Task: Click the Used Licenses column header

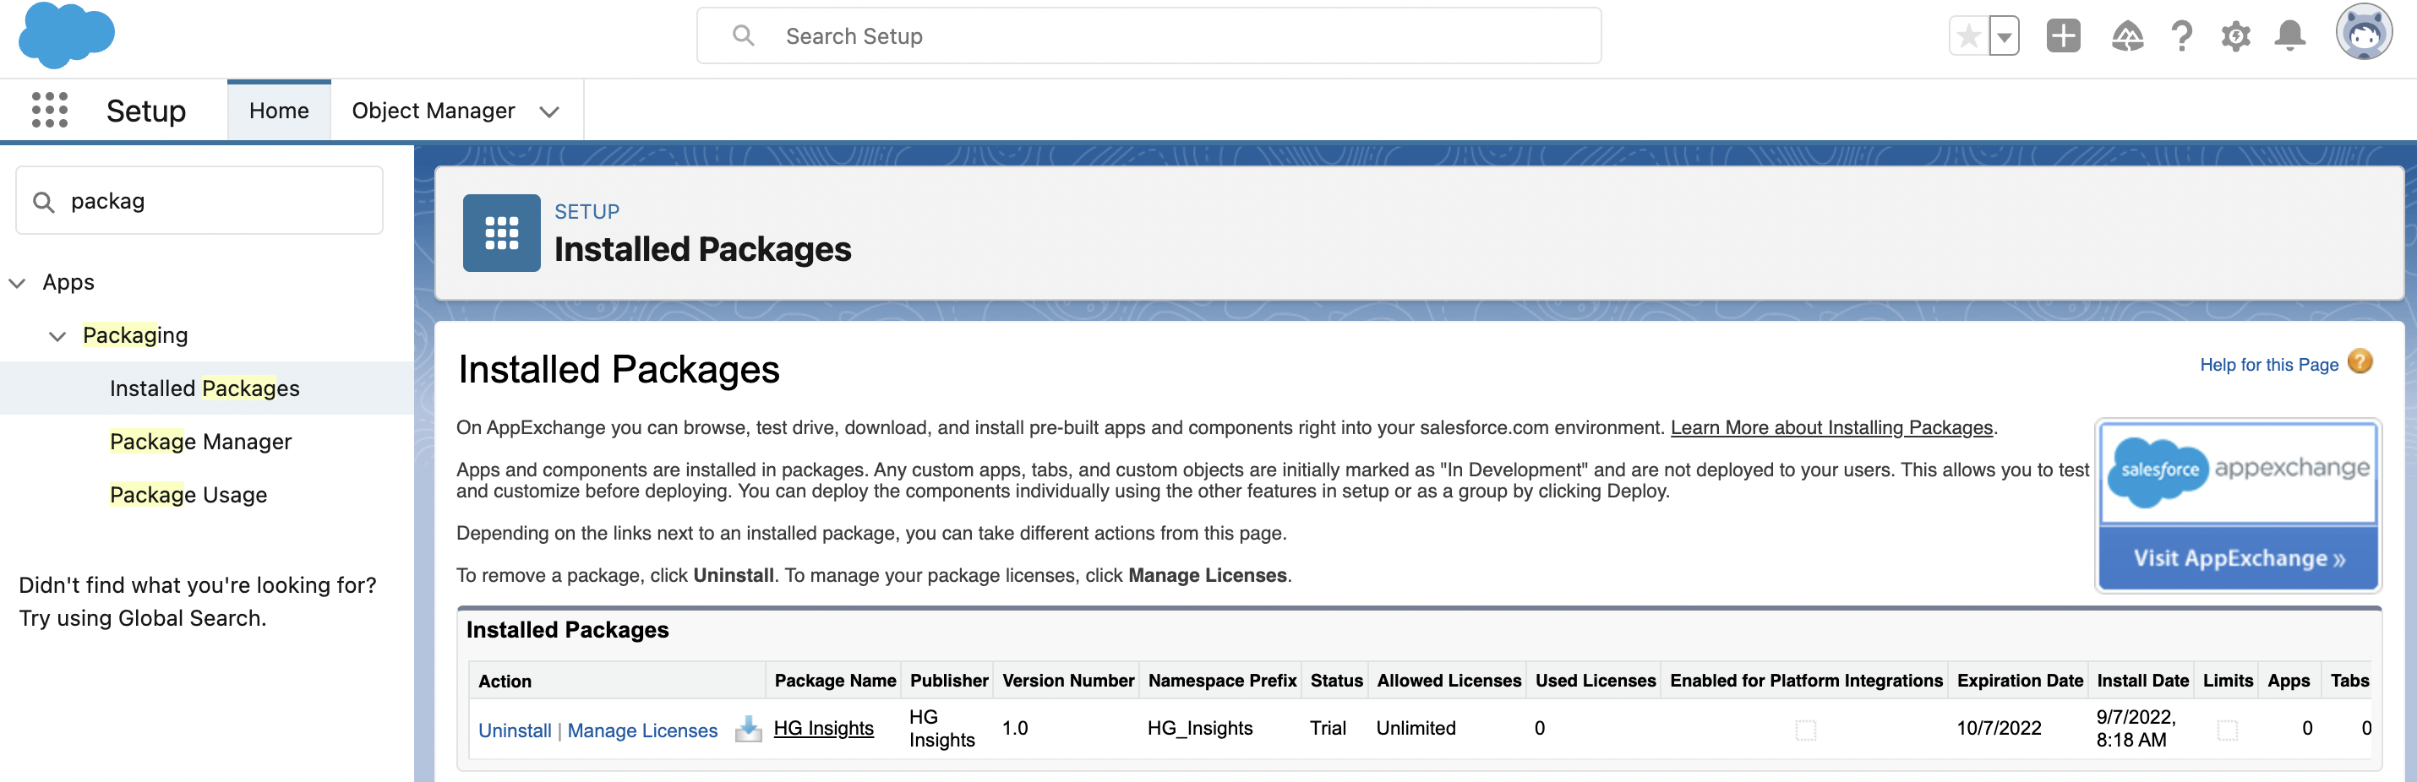Action: click(x=1595, y=681)
